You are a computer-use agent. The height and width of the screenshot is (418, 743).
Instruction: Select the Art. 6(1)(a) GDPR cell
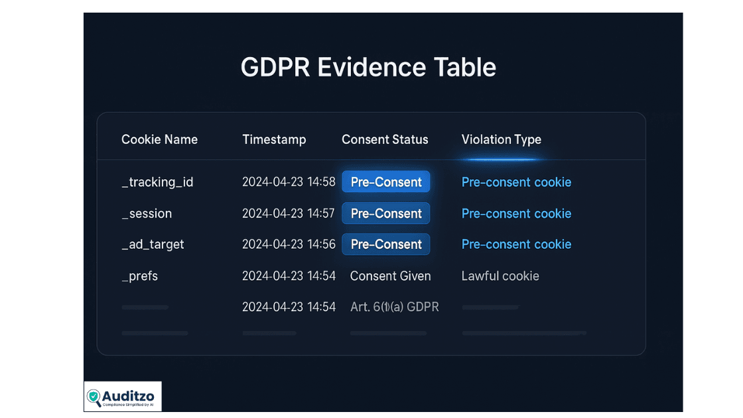pos(395,307)
